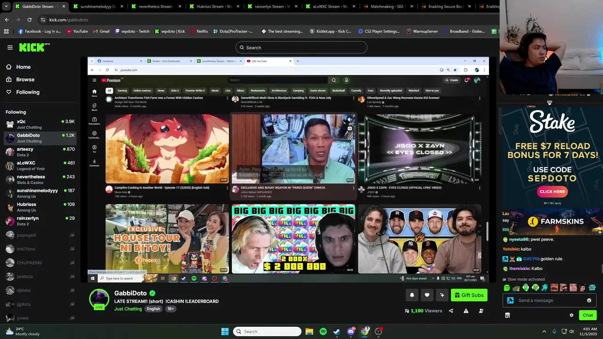Click the taskbar microphone tray icon

click(554, 331)
